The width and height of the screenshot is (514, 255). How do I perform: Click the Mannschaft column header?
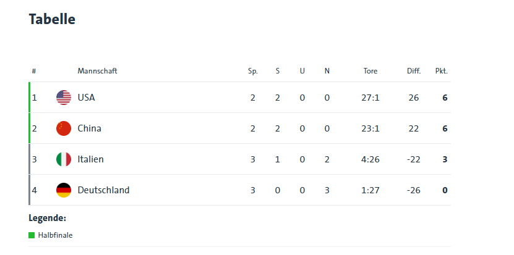pyautogui.click(x=97, y=71)
